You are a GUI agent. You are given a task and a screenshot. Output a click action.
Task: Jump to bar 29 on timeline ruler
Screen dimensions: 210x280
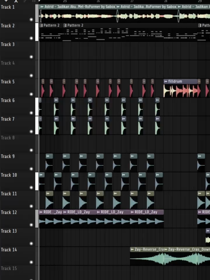point(199,1)
